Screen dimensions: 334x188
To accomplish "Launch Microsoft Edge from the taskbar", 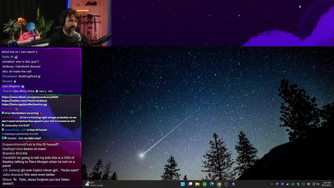I will point(212,184).
